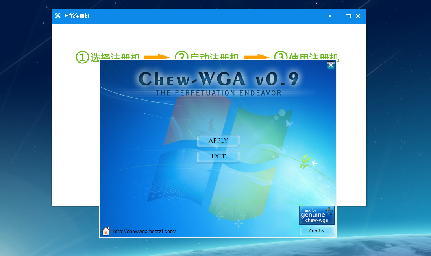431x256 pixels.
Task: Click the 万能注册机 application icon in title bar
Action: pyautogui.click(x=58, y=16)
